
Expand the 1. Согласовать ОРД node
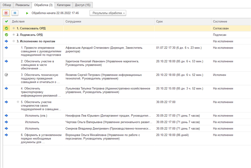click(14, 28)
